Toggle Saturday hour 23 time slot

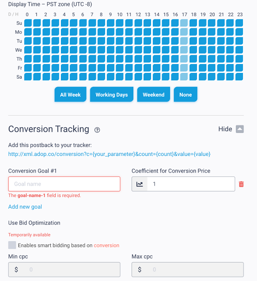pos(239,77)
